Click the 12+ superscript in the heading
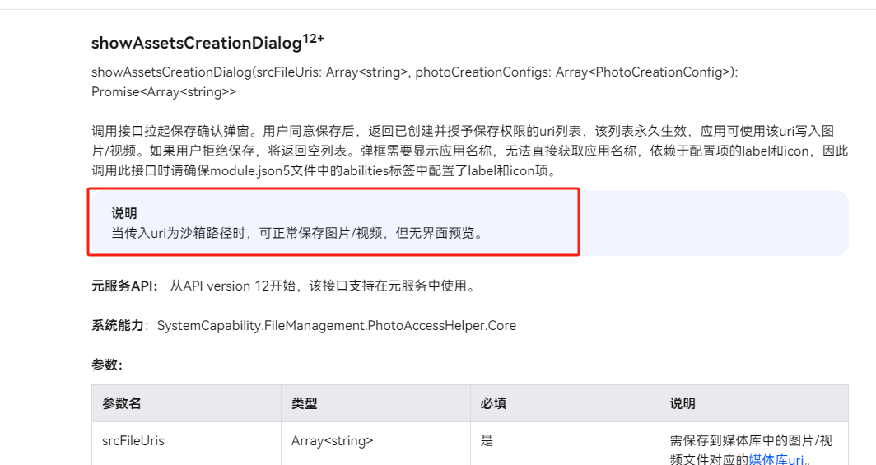This screenshot has height=465, width=876. [313, 39]
